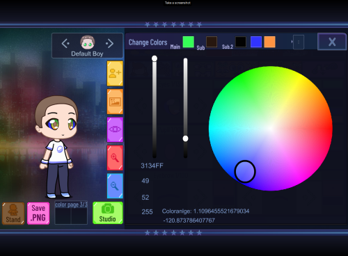This screenshot has width=348, height=256.
Task: Click the Stand pose button
Action: click(x=13, y=214)
